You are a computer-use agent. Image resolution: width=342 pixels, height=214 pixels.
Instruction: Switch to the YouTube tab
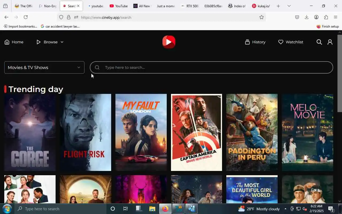click(119, 6)
